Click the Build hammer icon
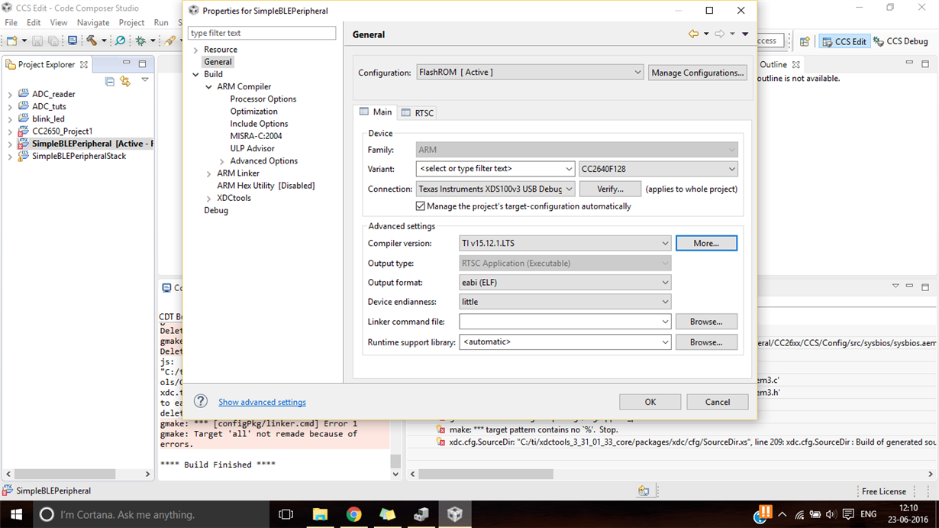Image resolution: width=939 pixels, height=528 pixels. [x=92, y=40]
